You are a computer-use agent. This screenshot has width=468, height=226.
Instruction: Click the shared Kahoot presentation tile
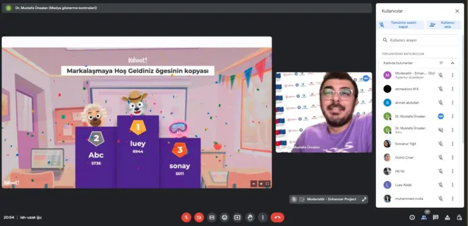click(136, 113)
